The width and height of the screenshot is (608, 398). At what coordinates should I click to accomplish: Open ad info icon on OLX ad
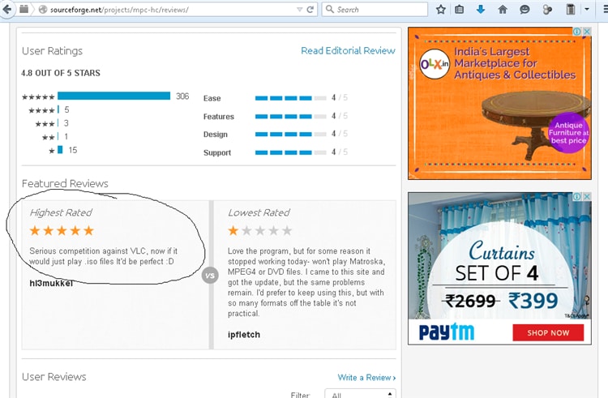pyautogui.click(x=577, y=32)
